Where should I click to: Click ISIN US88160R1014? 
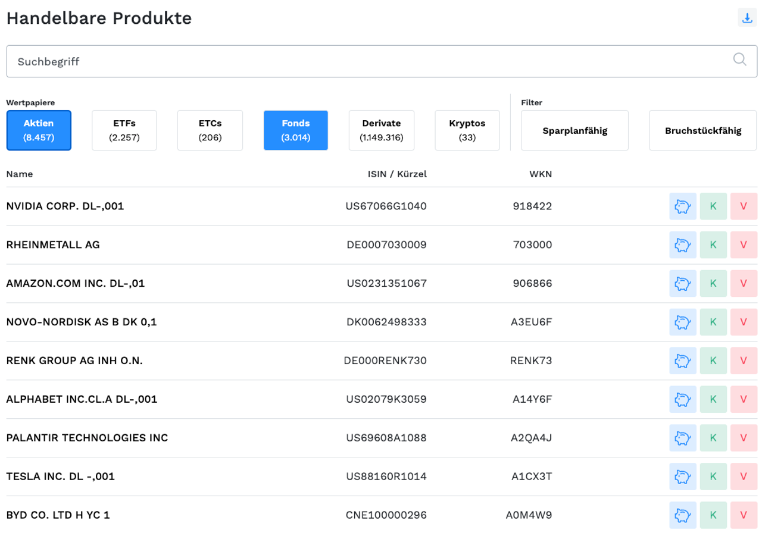[x=386, y=476]
